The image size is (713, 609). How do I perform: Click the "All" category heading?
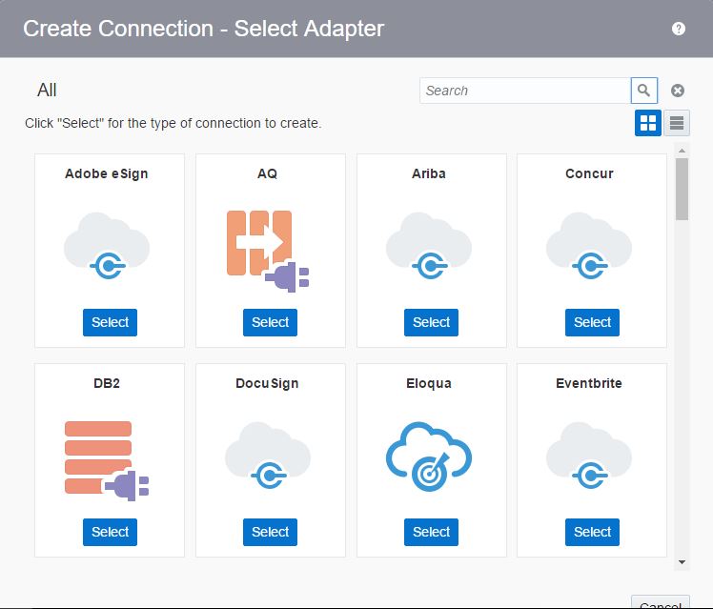tap(47, 90)
